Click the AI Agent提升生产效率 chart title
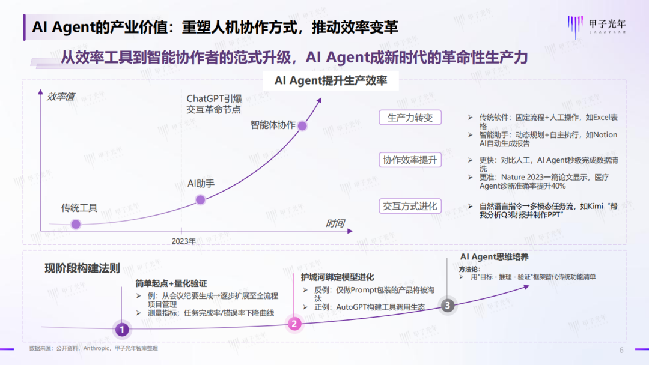The image size is (649, 365). tap(331, 80)
